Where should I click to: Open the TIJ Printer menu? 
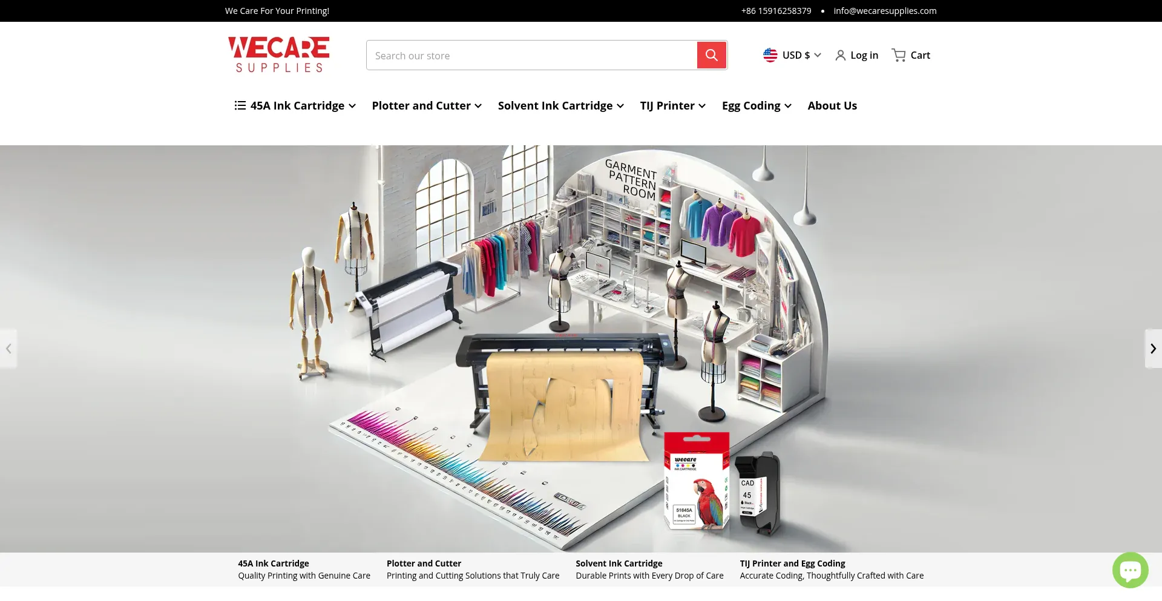[x=672, y=106]
